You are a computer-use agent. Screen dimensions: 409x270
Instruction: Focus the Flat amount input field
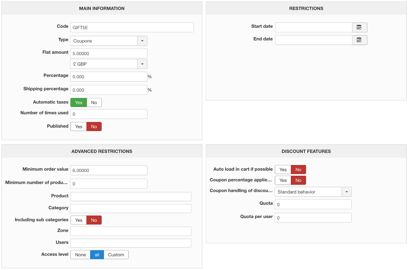pyautogui.click(x=109, y=53)
